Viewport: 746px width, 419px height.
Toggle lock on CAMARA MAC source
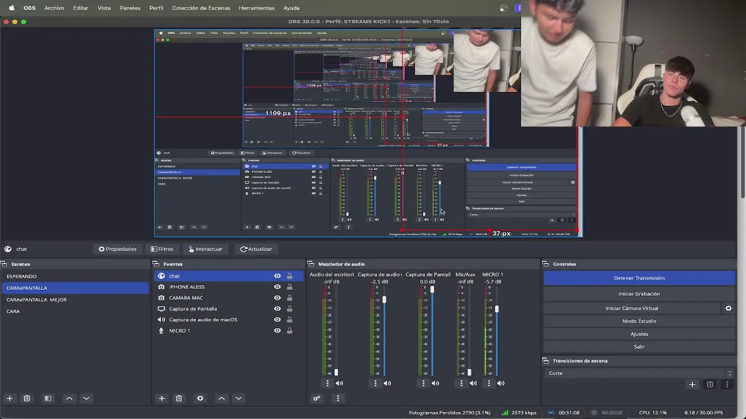point(289,298)
